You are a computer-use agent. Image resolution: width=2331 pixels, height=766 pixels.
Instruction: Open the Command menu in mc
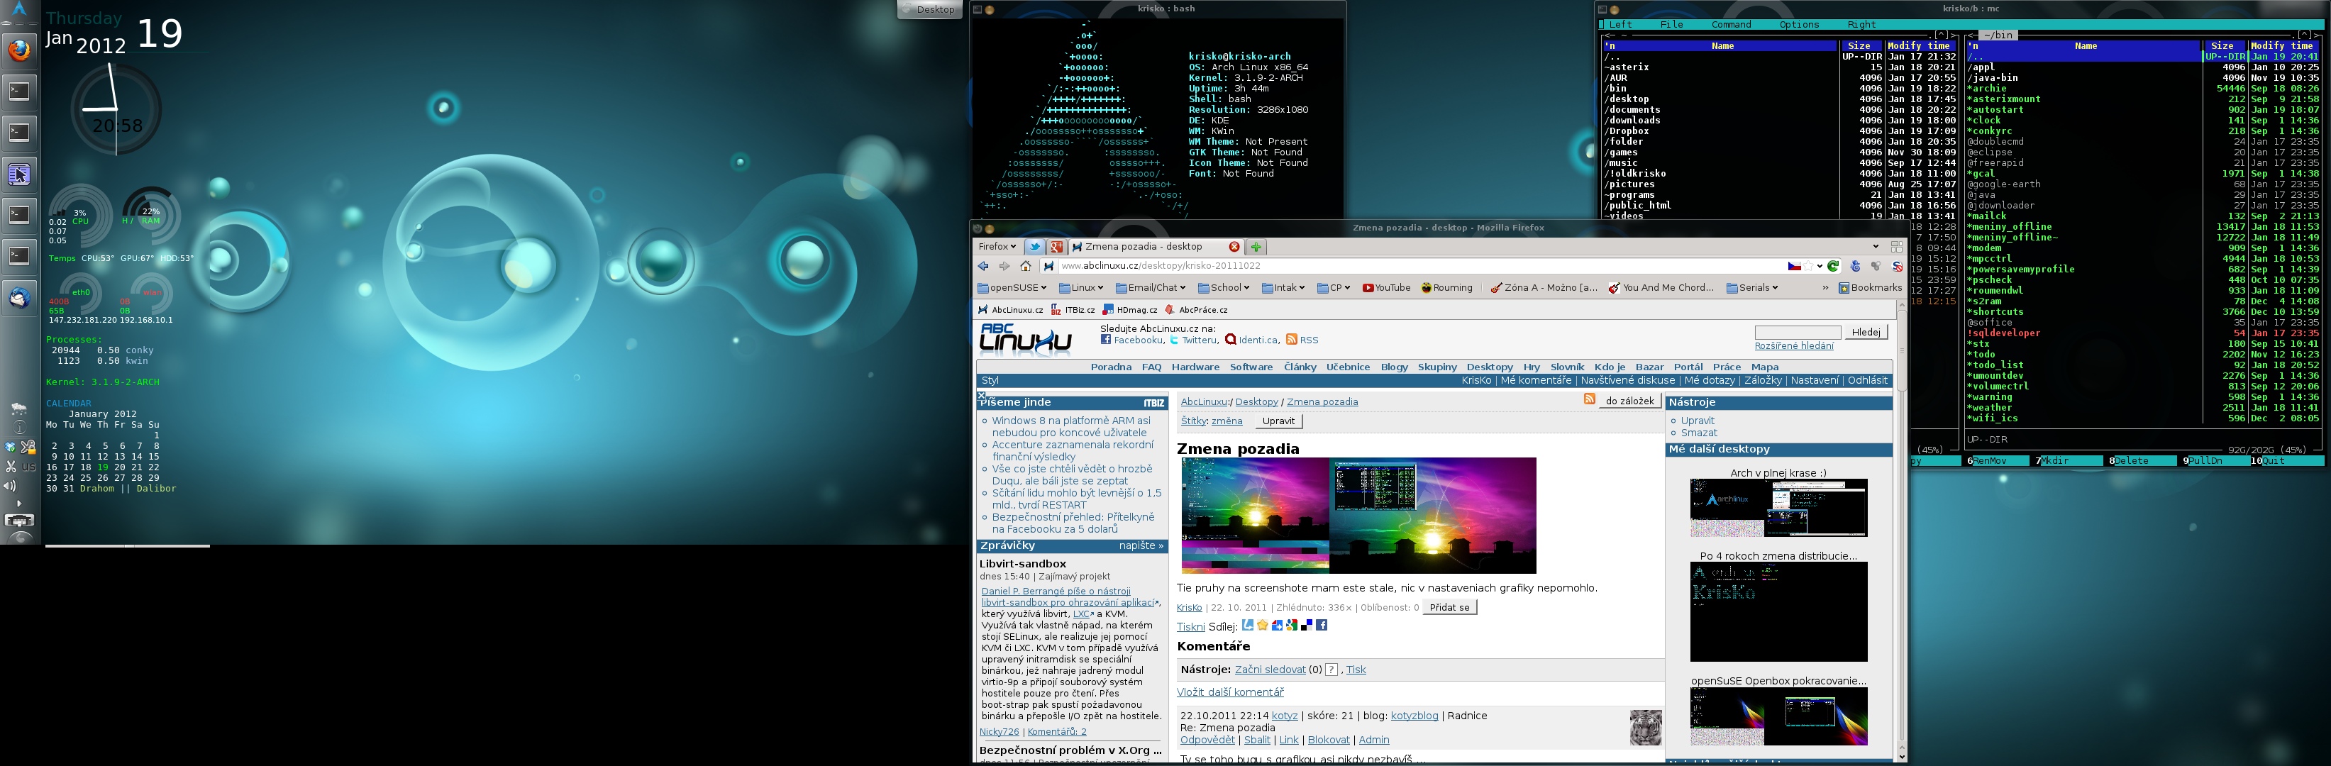coord(1731,24)
